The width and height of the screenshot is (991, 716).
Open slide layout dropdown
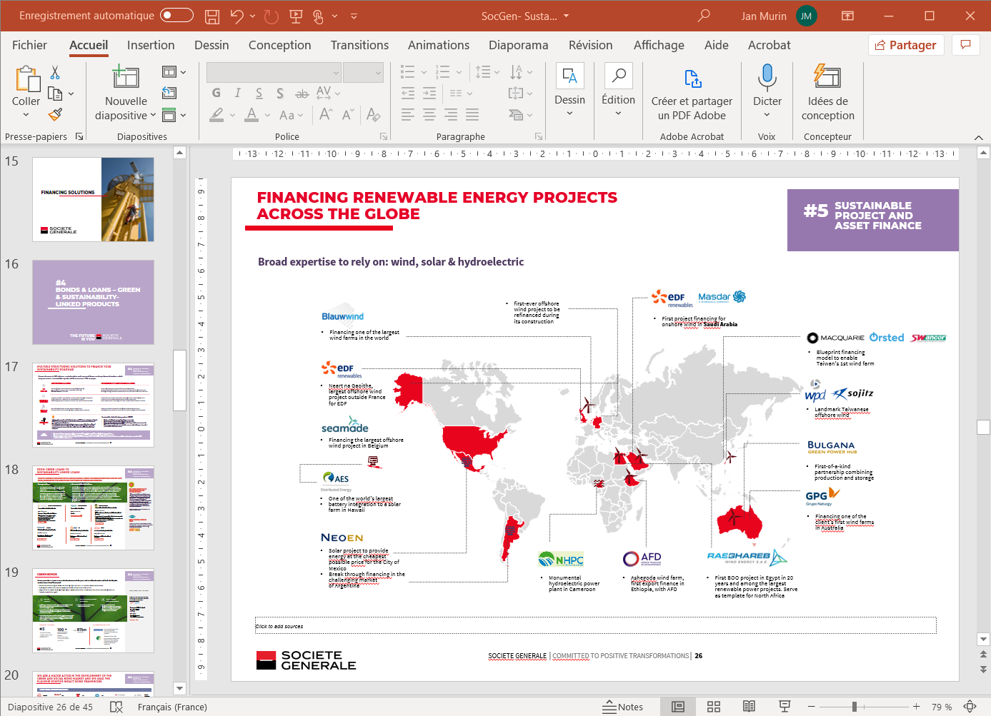coord(174,72)
